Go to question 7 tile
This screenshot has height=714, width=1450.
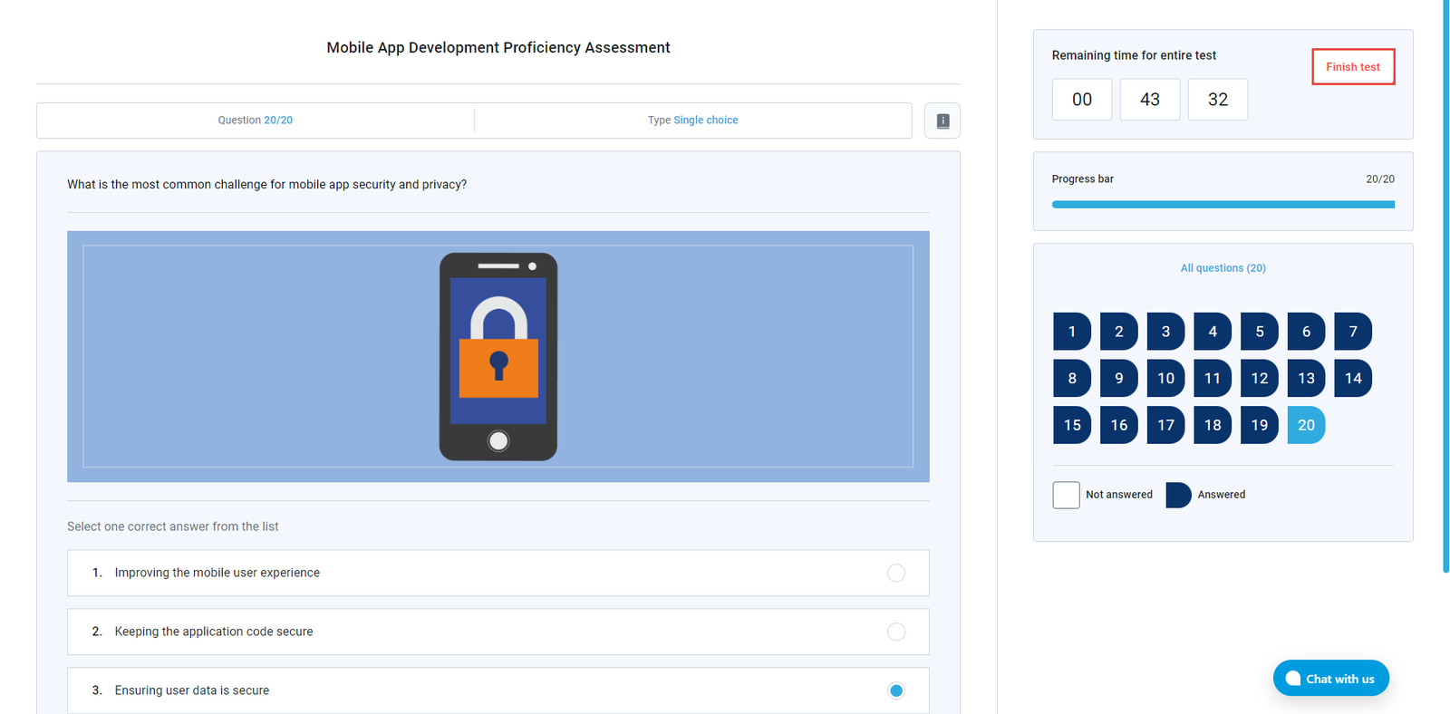pos(1352,332)
